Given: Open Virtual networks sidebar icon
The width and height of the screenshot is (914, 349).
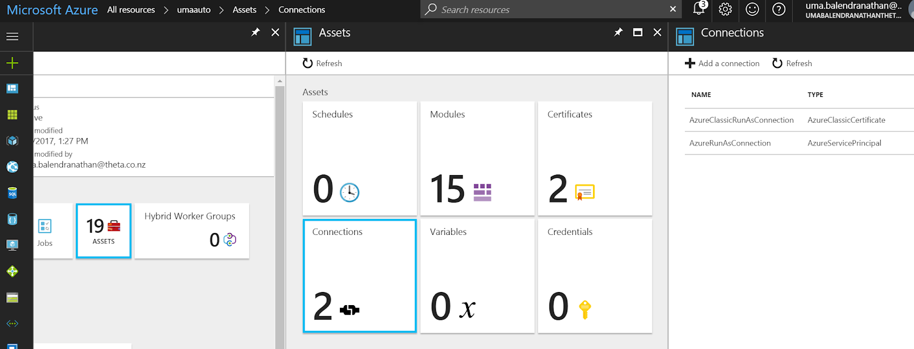Looking at the screenshot, I should [12, 323].
